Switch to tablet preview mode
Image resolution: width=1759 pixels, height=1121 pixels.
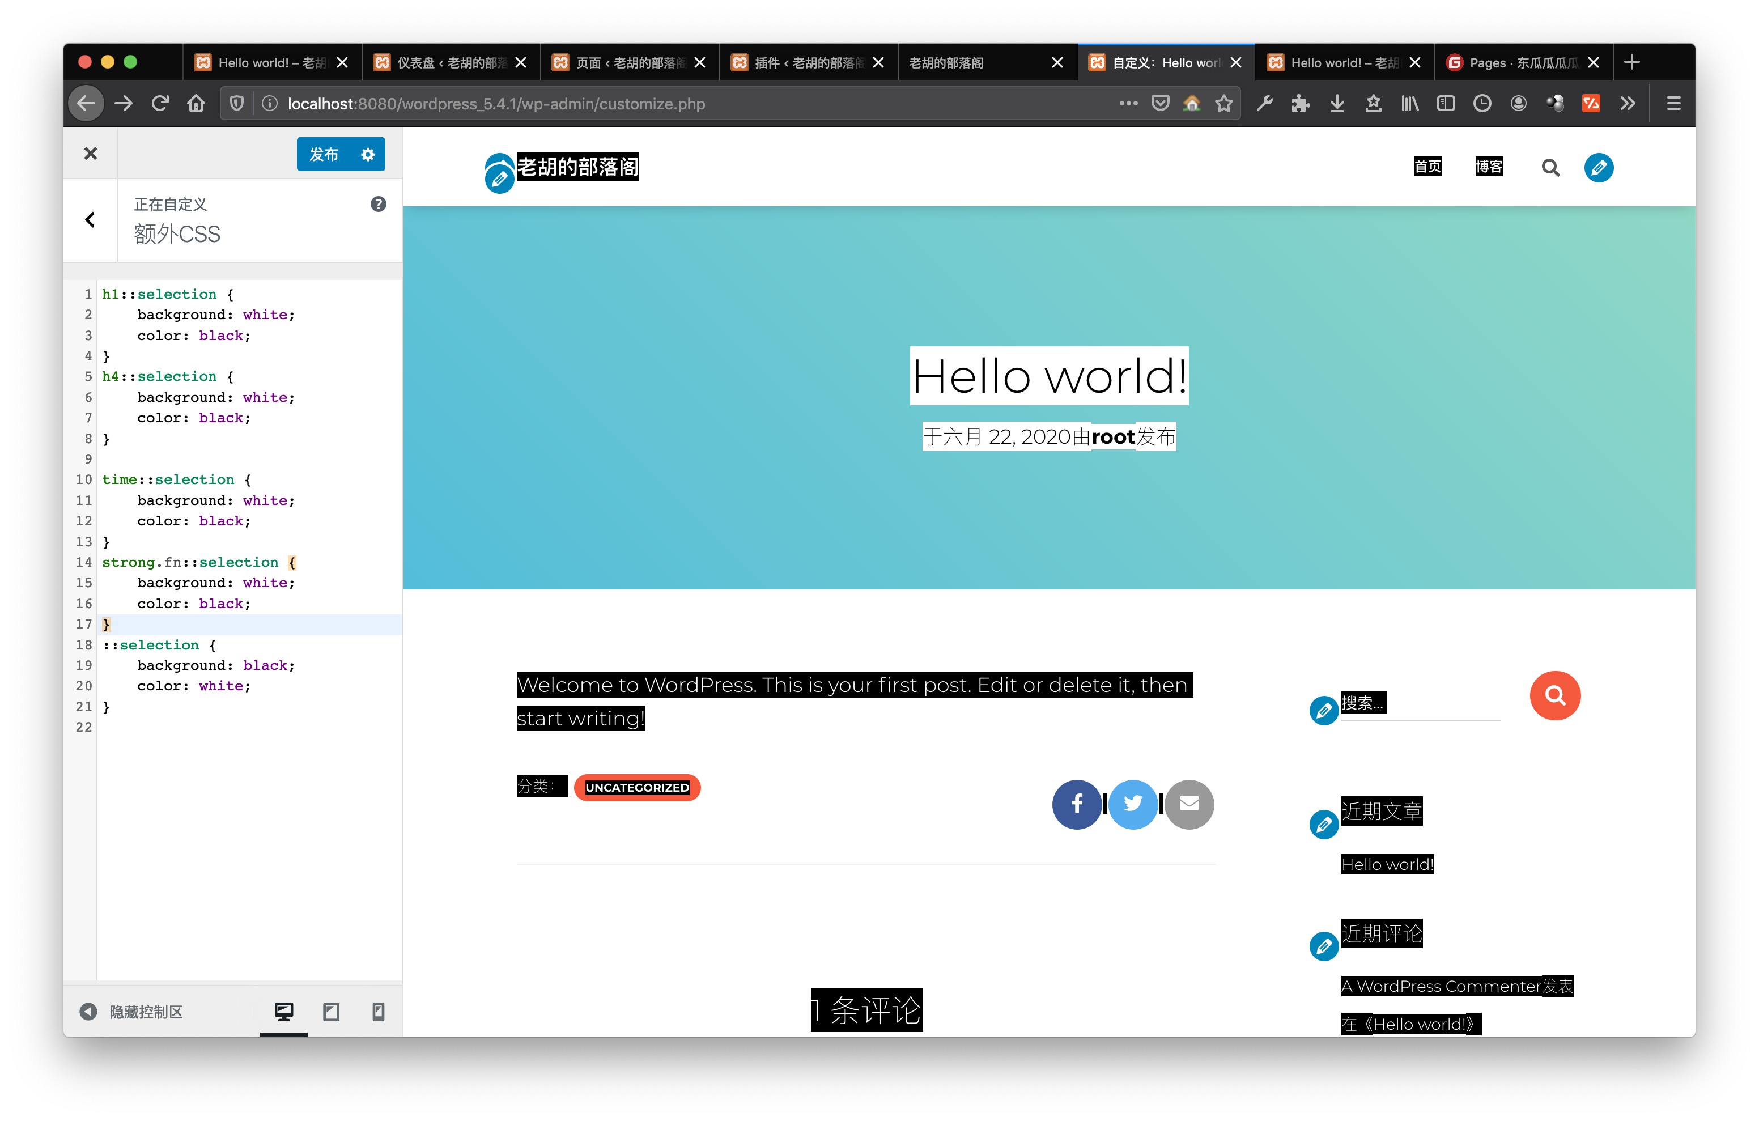coord(332,1012)
